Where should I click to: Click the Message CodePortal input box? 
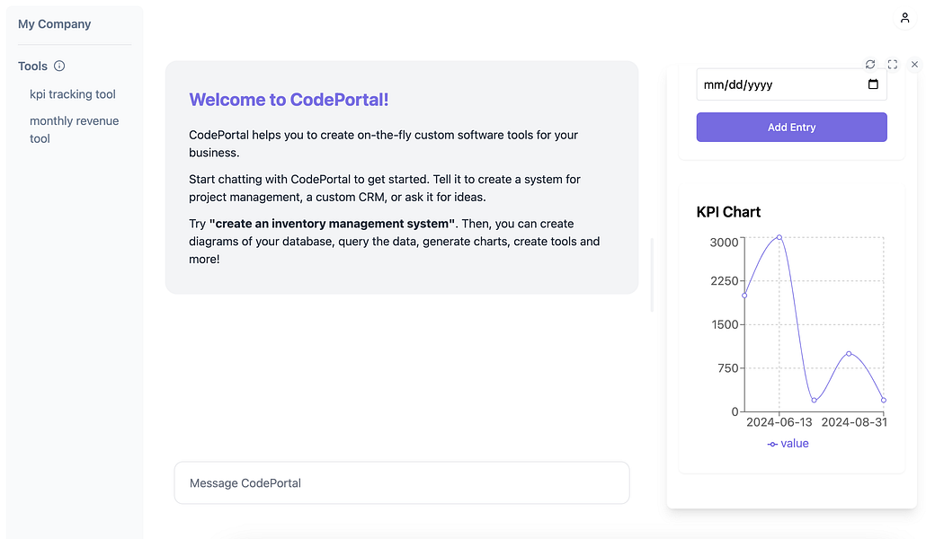[x=402, y=482]
